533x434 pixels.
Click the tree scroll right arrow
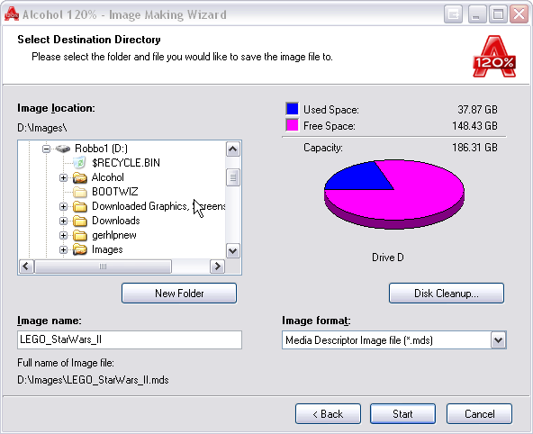218,267
